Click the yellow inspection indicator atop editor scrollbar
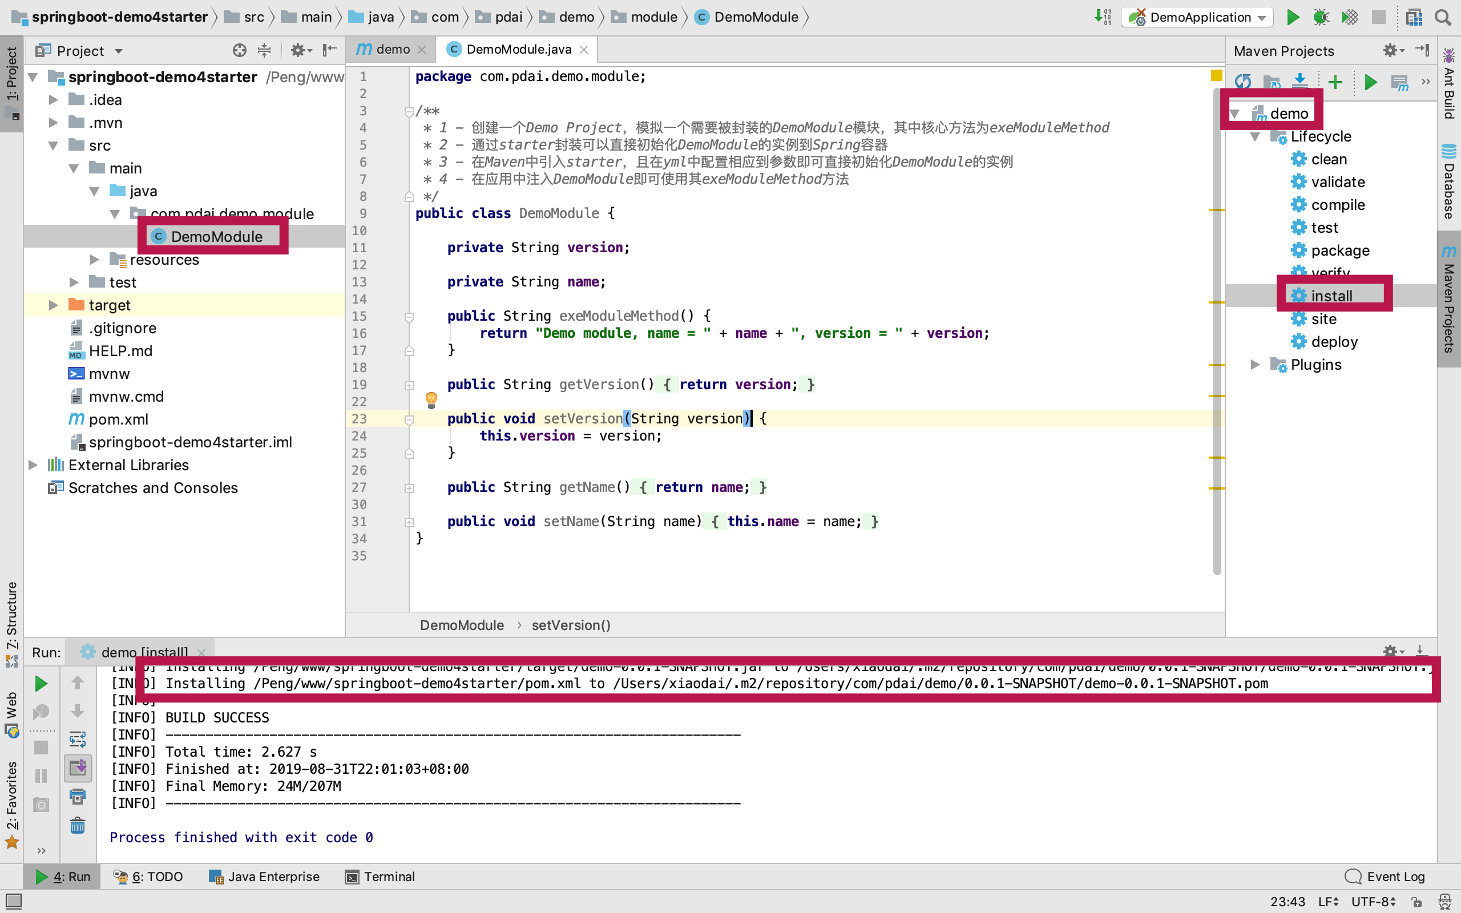This screenshot has width=1461, height=913. click(1216, 75)
